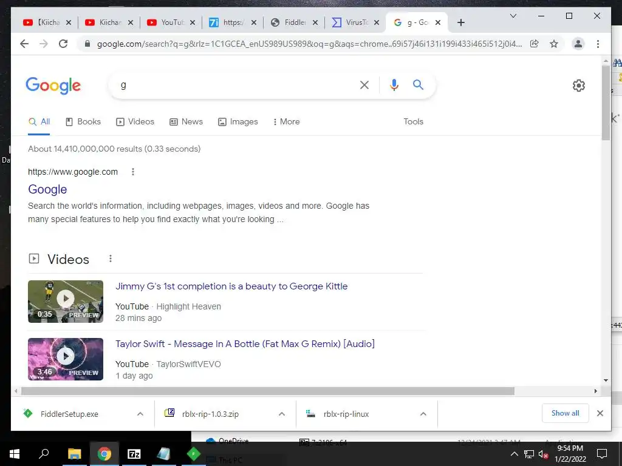Image resolution: width=622 pixels, height=466 pixels.
Task: Open Taylor Swift Message In A Bottle link
Action: coord(245,343)
